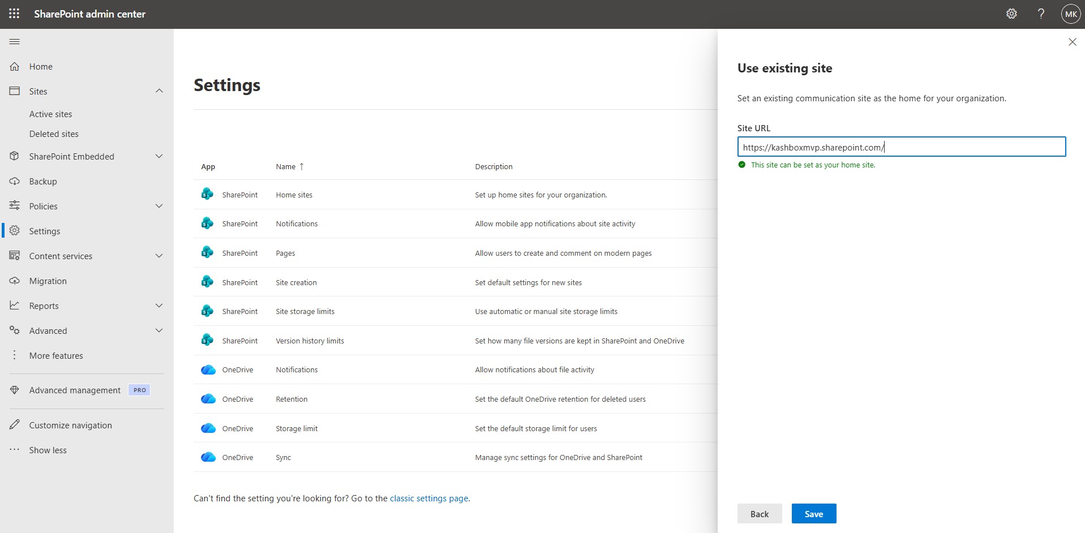Open the Home sites setting

coord(294,195)
